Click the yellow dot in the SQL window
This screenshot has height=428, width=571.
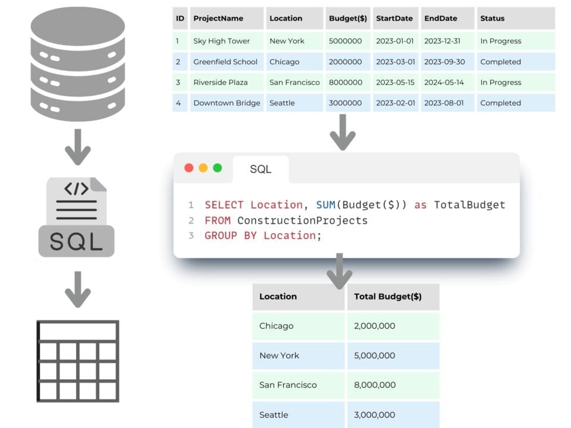coord(203,168)
